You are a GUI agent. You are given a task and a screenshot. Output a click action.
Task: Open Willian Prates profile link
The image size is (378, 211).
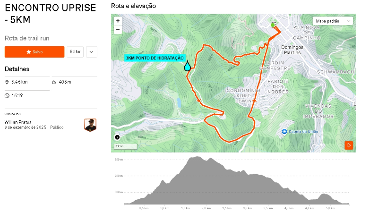(x=18, y=122)
